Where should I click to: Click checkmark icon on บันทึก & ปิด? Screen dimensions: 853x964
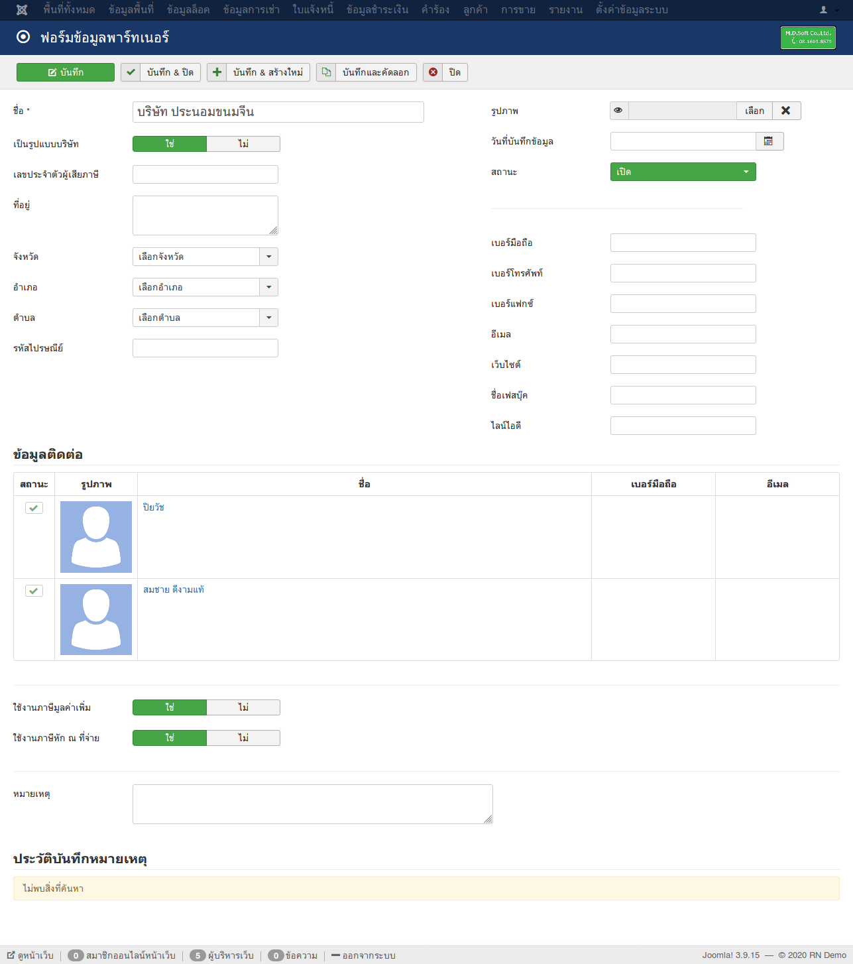pyautogui.click(x=131, y=72)
